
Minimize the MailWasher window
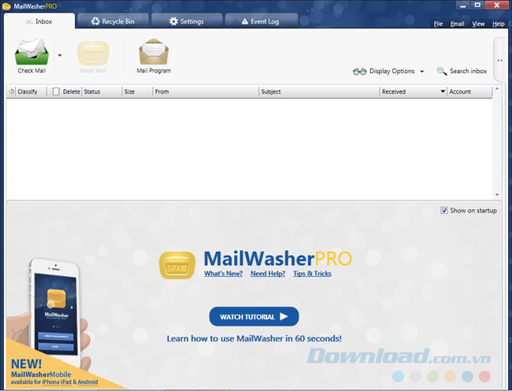coord(462,6)
